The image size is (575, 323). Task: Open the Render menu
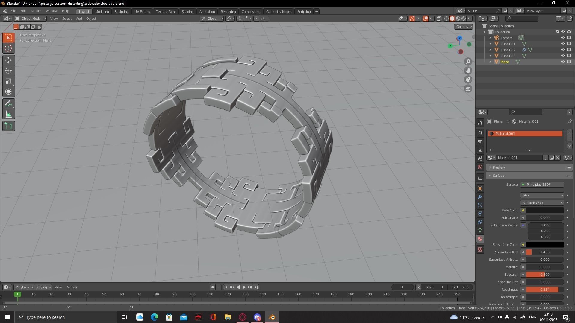click(36, 11)
